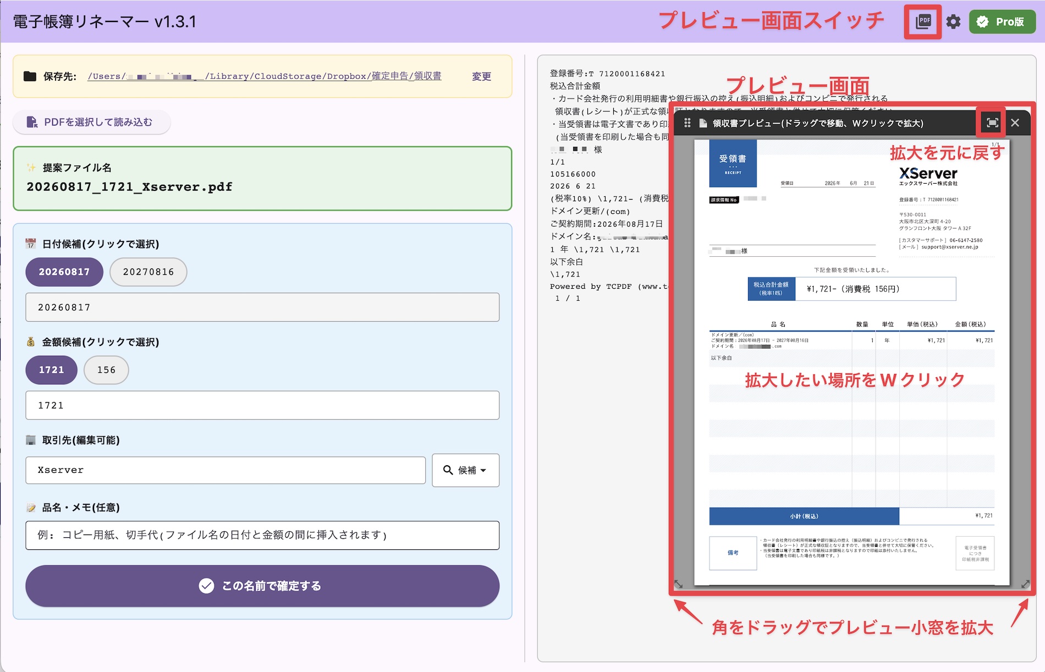The width and height of the screenshot is (1045, 672).
Task: Confirm with この名前で確定する button
Action: pos(262,586)
